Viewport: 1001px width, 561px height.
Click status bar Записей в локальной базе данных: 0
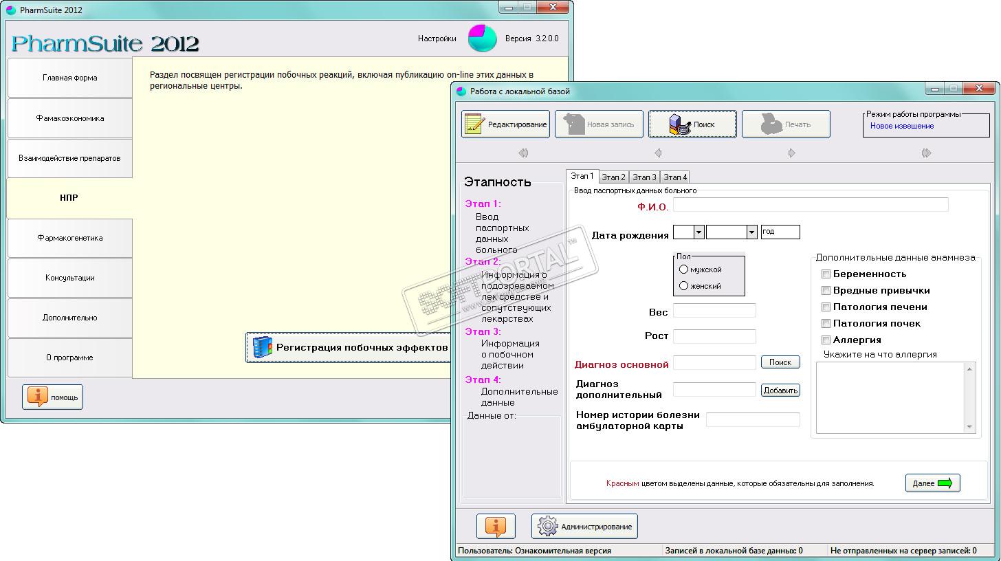(x=734, y=551)
